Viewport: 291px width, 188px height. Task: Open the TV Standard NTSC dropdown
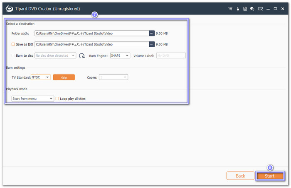click(40, 77)
